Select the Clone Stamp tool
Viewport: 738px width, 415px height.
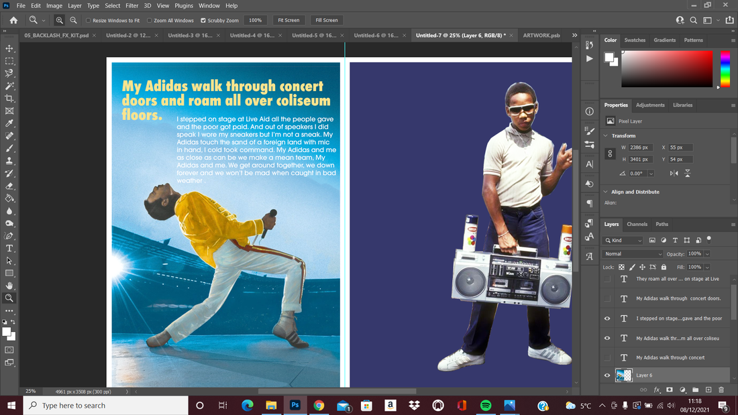[x=9, y=161]
